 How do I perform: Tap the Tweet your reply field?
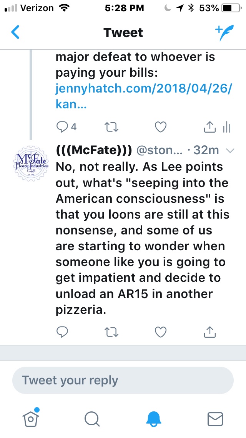point(123,380)
